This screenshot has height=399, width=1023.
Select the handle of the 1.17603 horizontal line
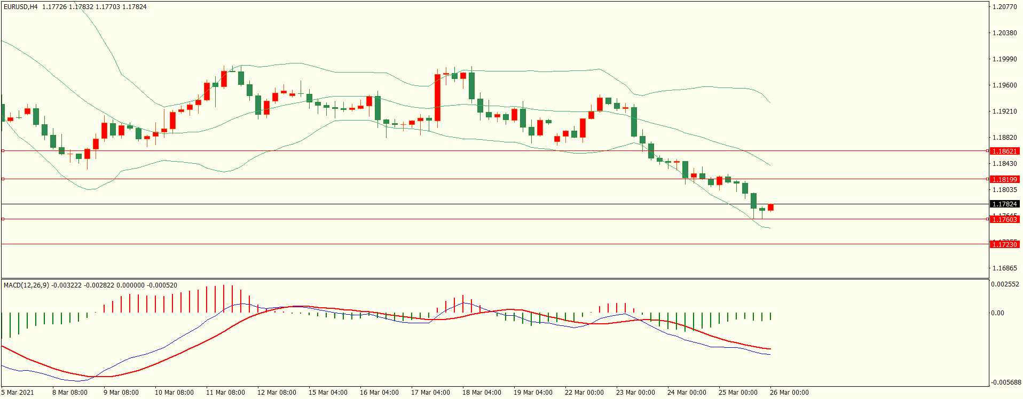pyautogui.click(x=3, y=219)
